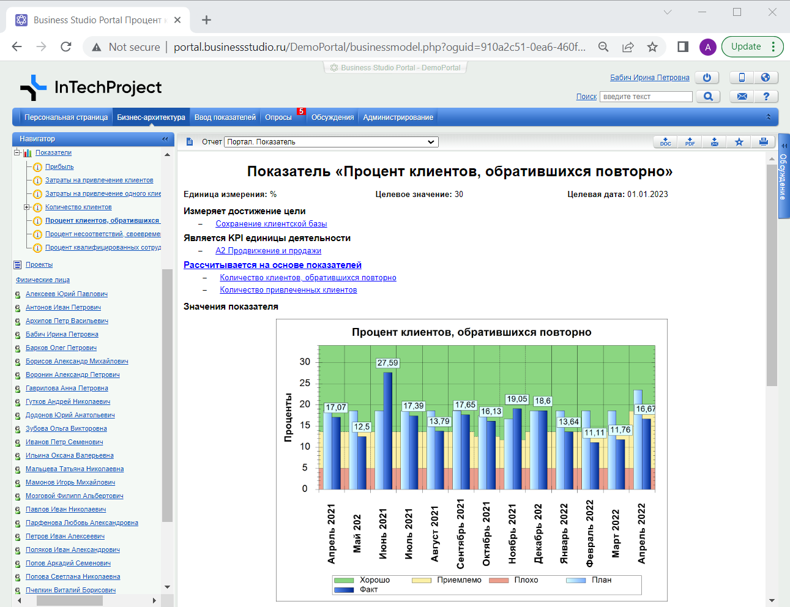Viewport: 790px width, 607px height.
Task: Open the Опросы menu tab
Action: click(x=278, y=117)
